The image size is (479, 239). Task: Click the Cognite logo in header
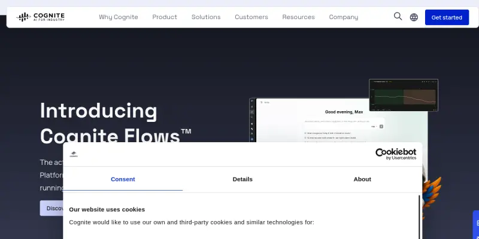(x=40, y=17)
